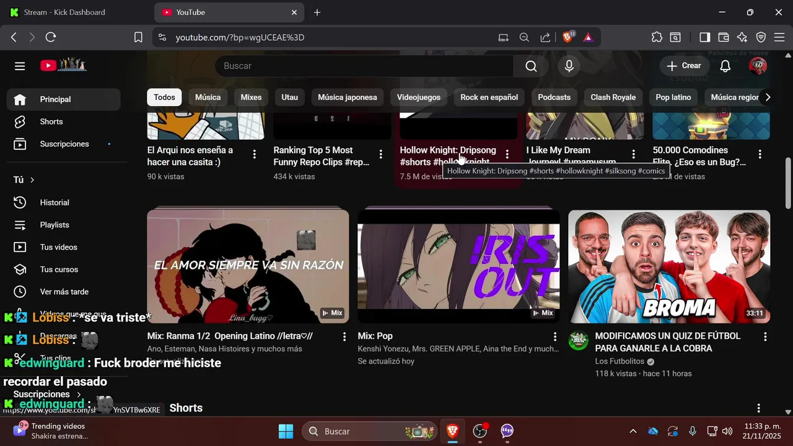The height and width of the screenshot is (446, 793).
Task: Open Brave from the taskbar
Action: (x=453, y=431)
